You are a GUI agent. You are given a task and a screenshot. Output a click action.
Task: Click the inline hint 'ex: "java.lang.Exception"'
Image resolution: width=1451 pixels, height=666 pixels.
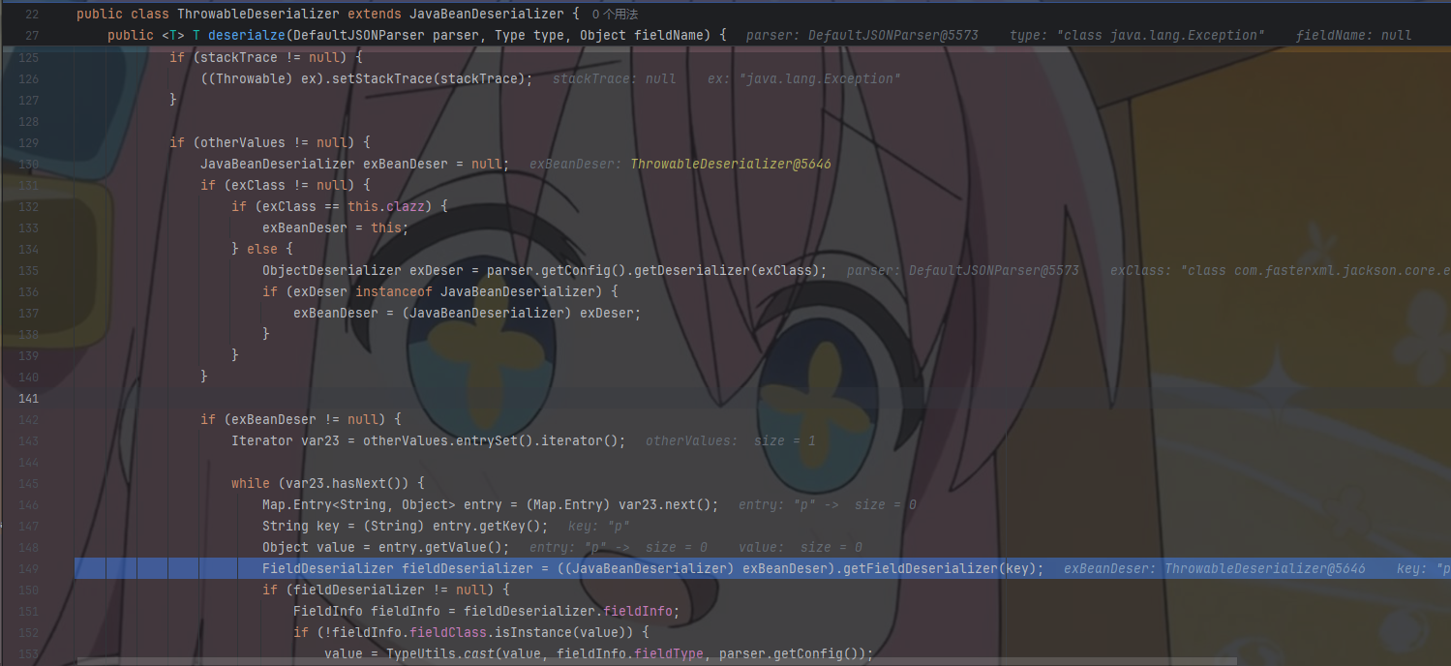point(804,78)
